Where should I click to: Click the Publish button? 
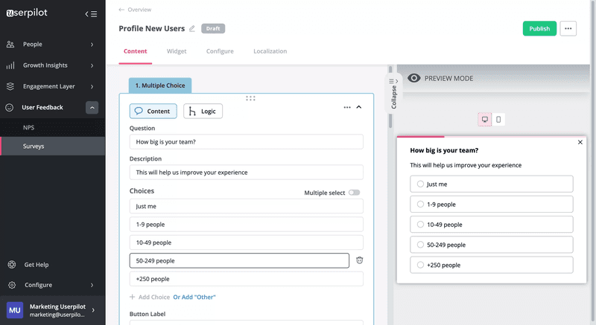pos(539,28)
